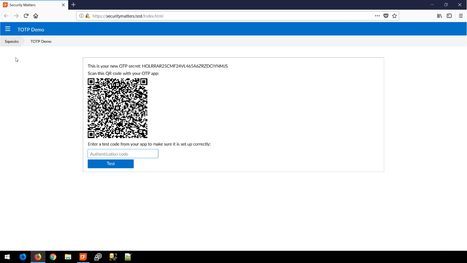Click the connection padlock warning icon

tap(88, 16)
